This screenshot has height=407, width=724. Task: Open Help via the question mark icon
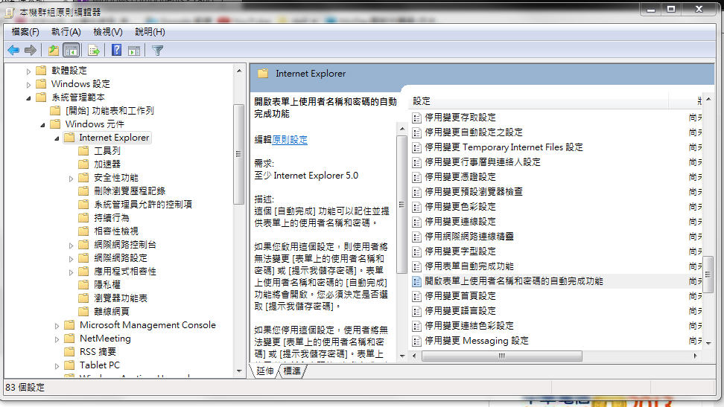coord(116,50)
